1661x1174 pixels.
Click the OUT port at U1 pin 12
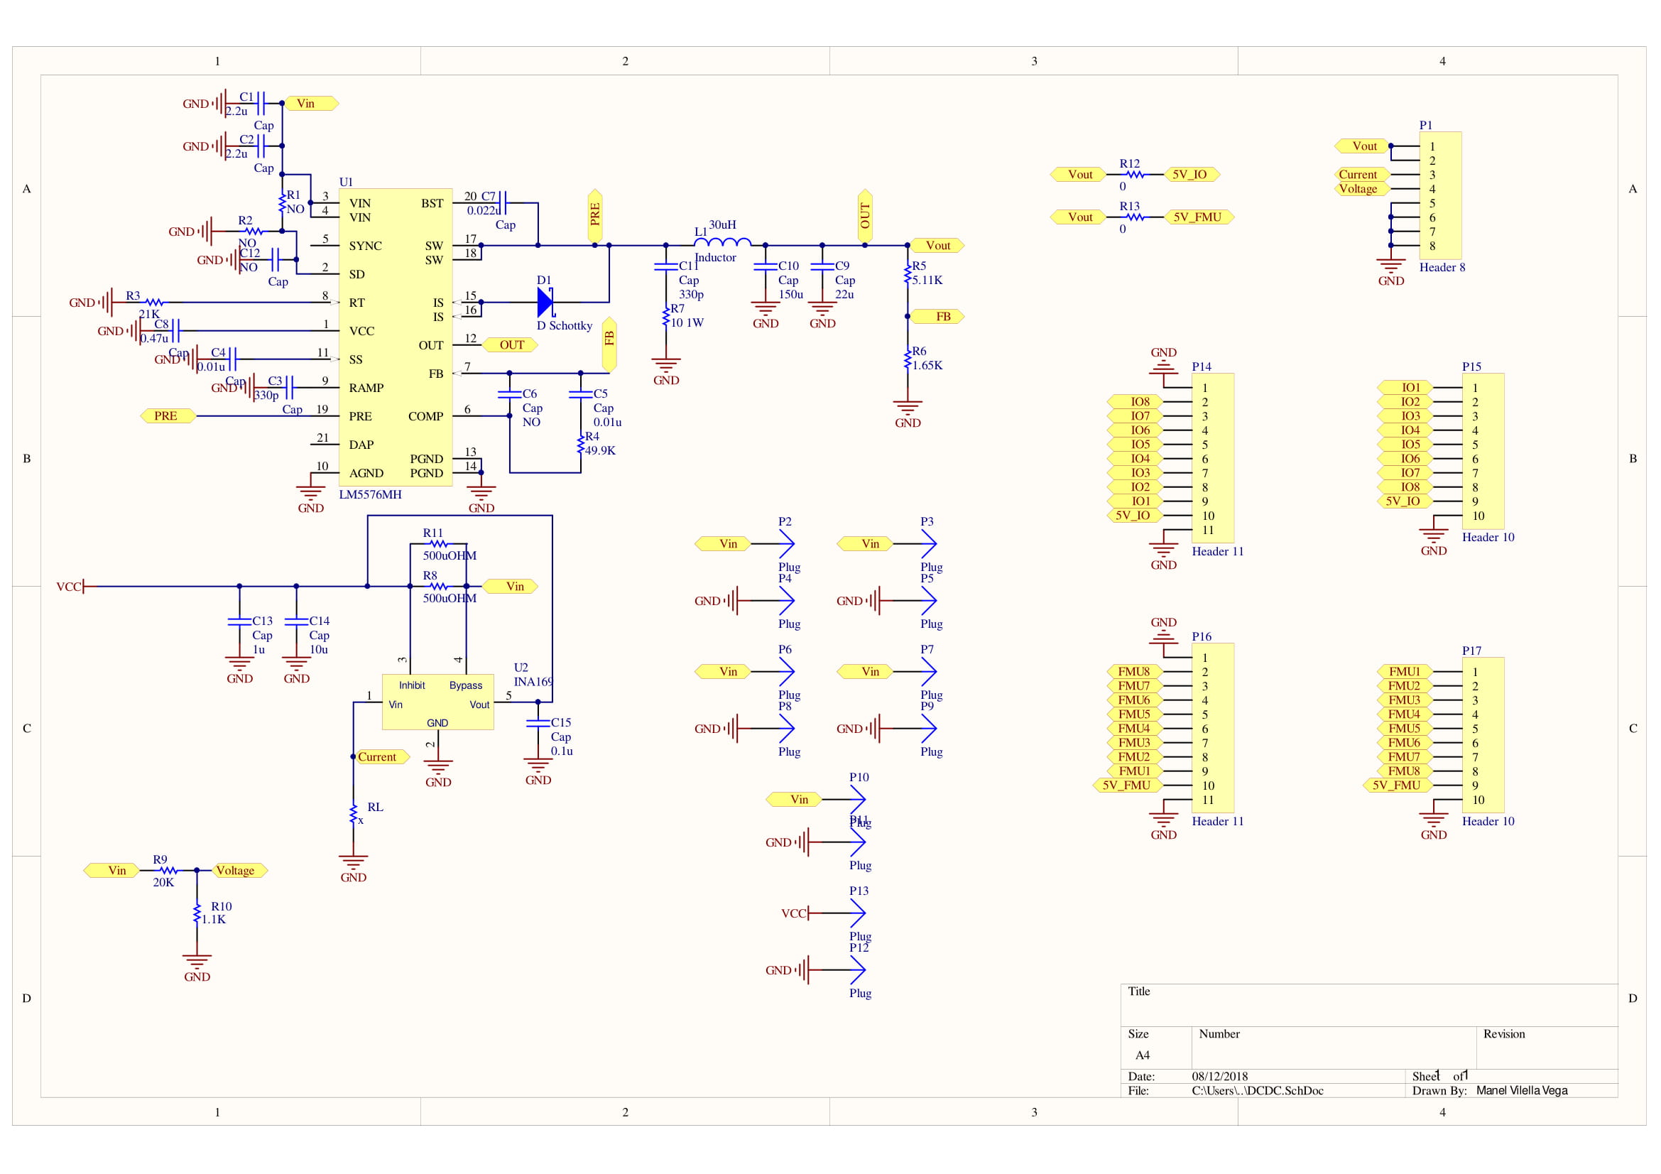pos(510,345)
